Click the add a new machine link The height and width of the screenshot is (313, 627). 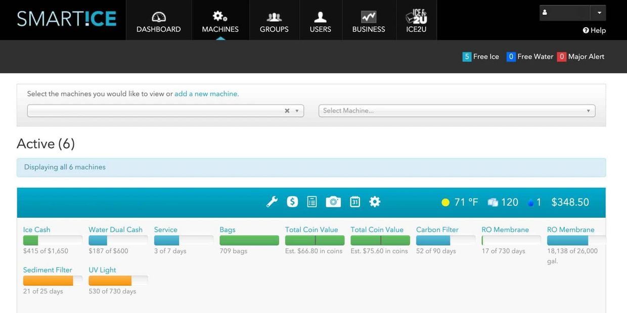[206, 94]
